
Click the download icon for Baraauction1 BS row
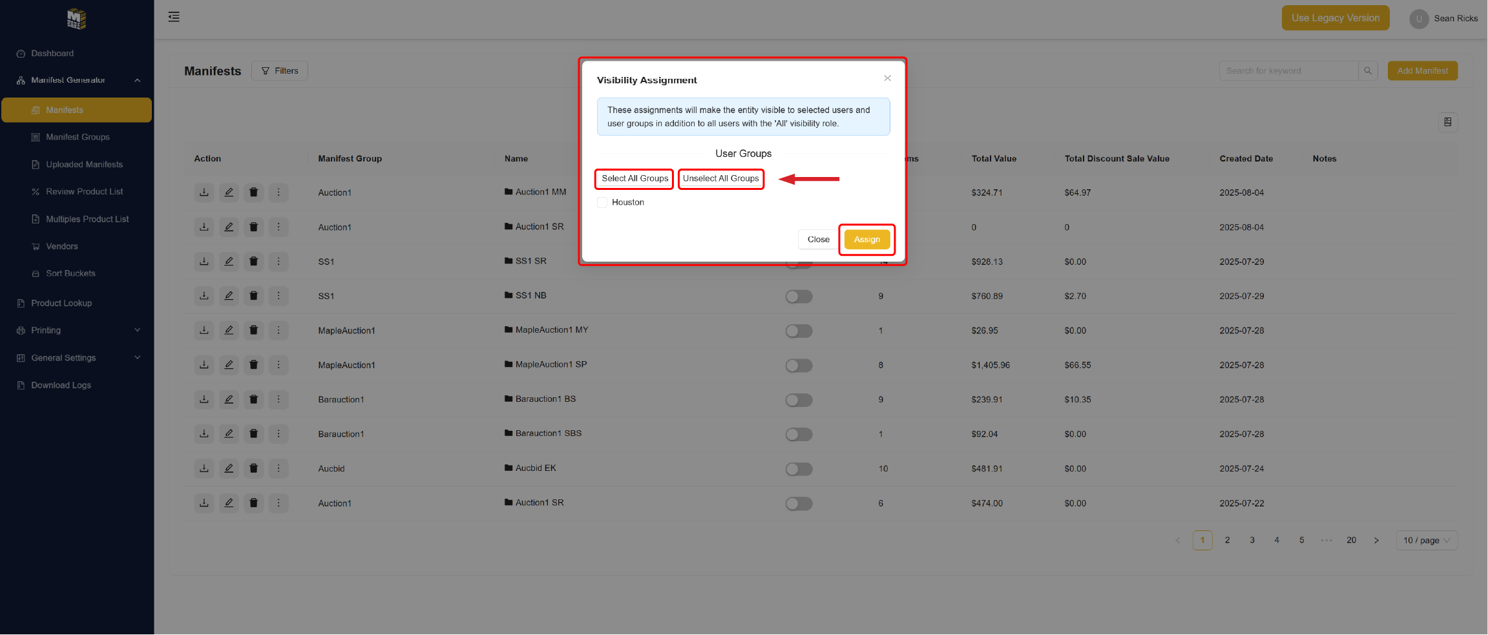tap(204, 400)
